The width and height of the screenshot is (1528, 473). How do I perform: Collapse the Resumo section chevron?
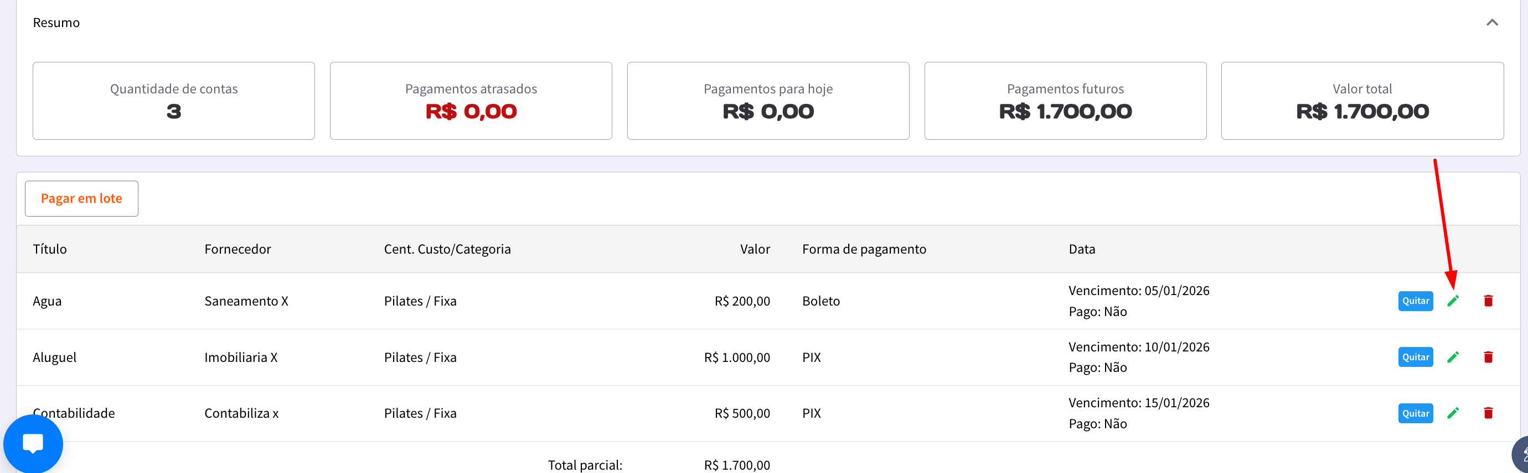coord(1492,23)
